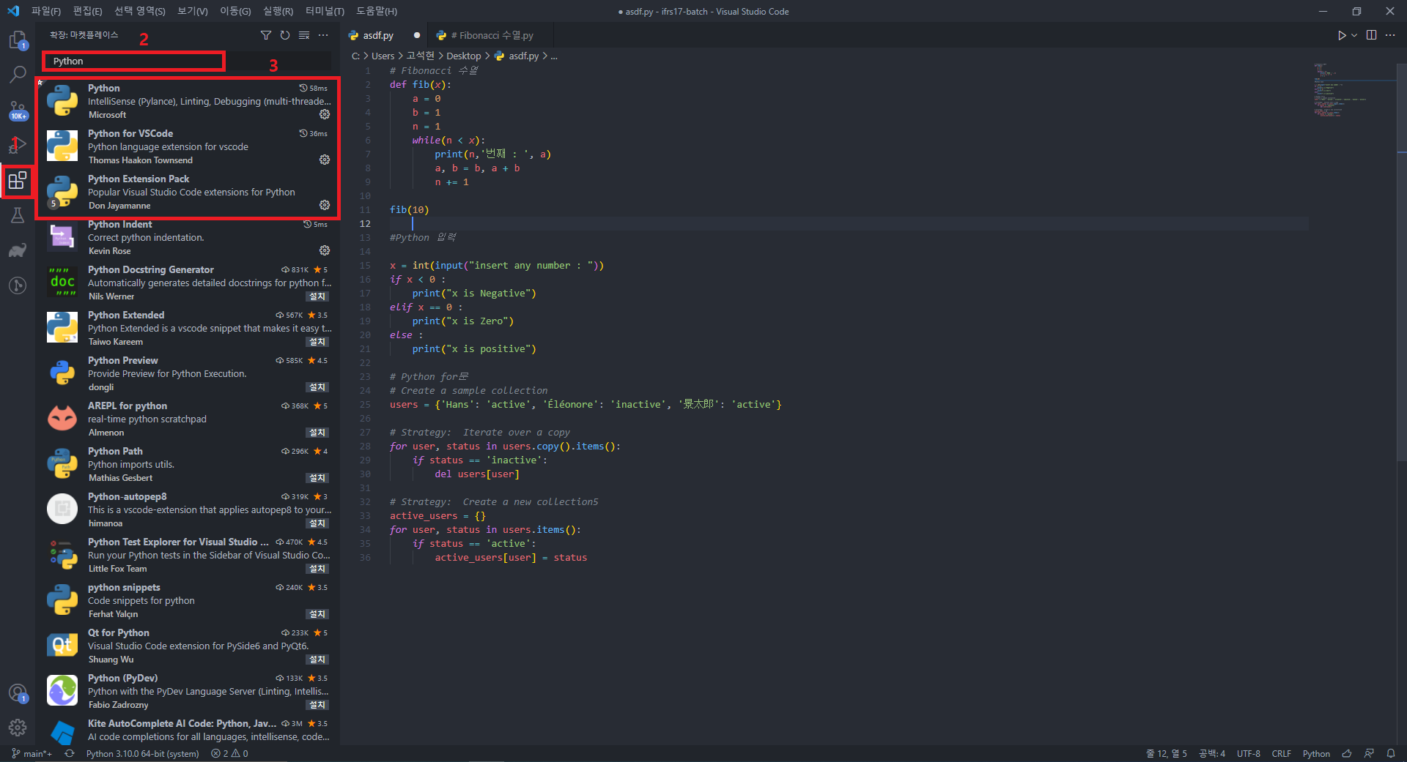
Task: Click the feedback icon in status bar
Action: 1369,753
